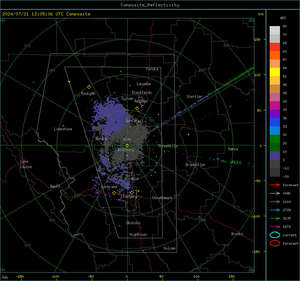Click the yellow diamond directly above Calgary label
The width and height of the screenshot is (300, 281).
[132, 192]
